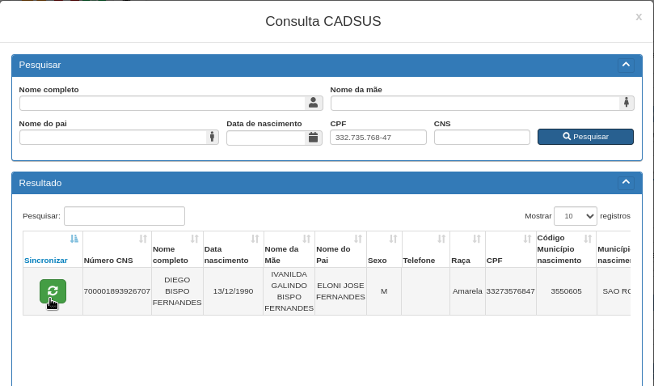Collapse the Resultado panel
The height and width of the screenshot is (386, 654).
click(626, 183)
